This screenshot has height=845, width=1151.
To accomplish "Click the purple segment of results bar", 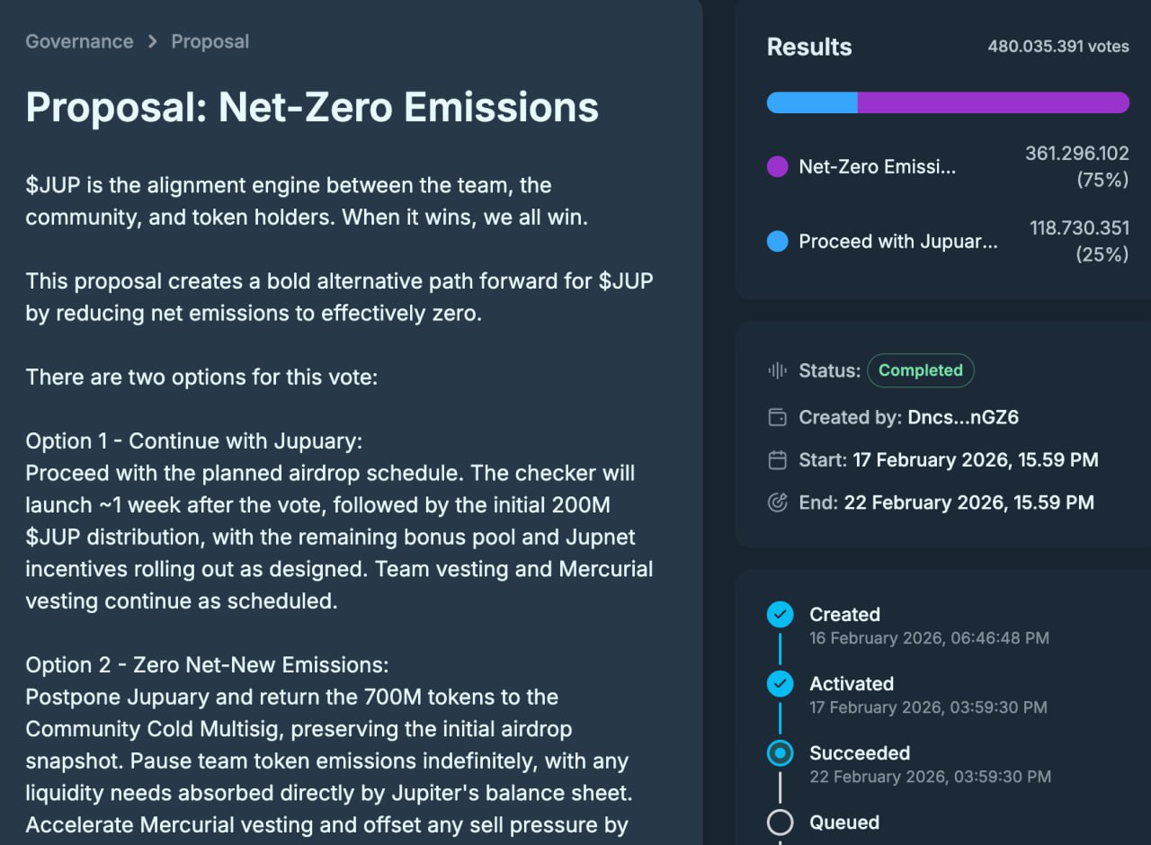I will click(x=993, y=102).
